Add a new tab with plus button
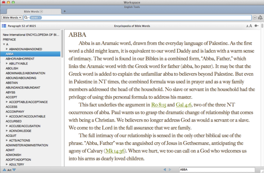264x173 pixels. [65, 11]
